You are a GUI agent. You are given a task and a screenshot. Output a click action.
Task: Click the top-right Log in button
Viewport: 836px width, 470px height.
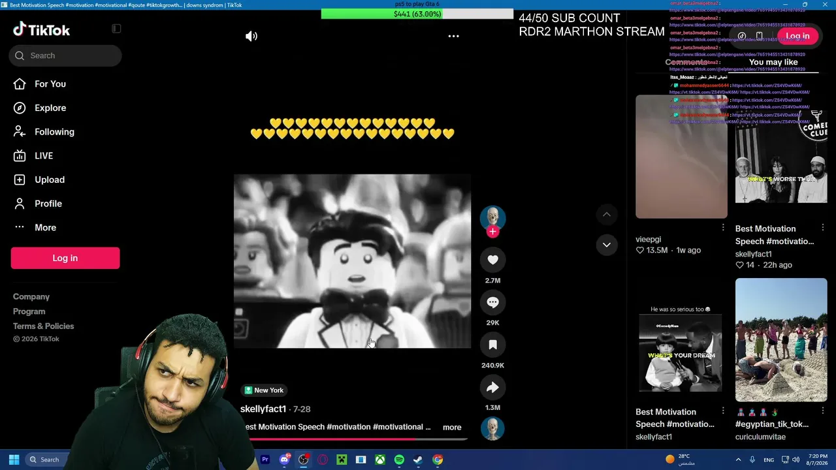[797, 36]
